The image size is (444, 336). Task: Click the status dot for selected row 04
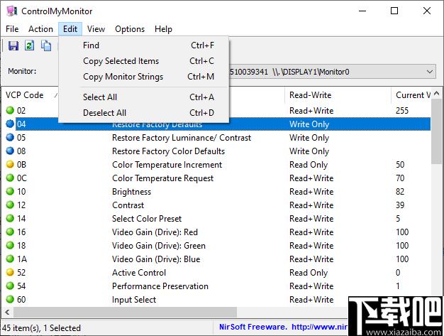point(10,124)
